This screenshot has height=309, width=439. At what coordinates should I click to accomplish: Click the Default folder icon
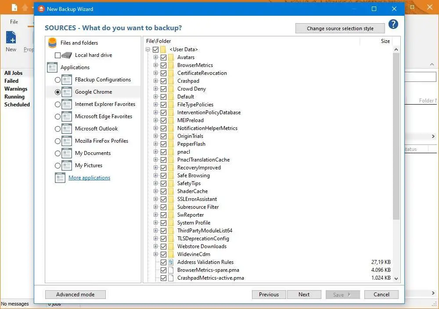[x=171, y=97]
